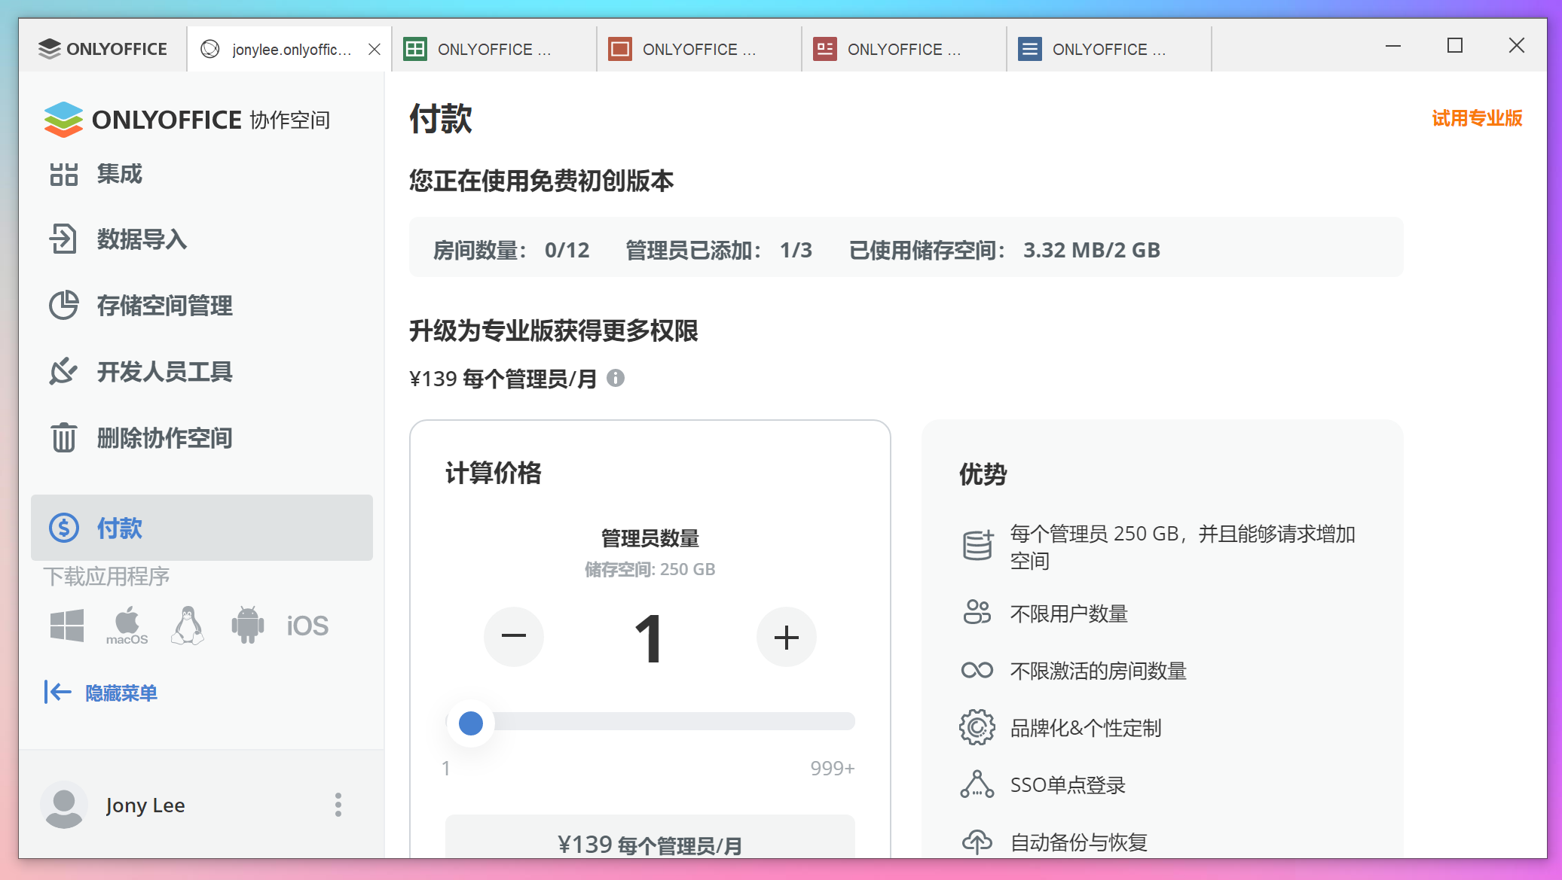
Task: Open Jony Lee's account options menu
Action: tap(338, 805)
